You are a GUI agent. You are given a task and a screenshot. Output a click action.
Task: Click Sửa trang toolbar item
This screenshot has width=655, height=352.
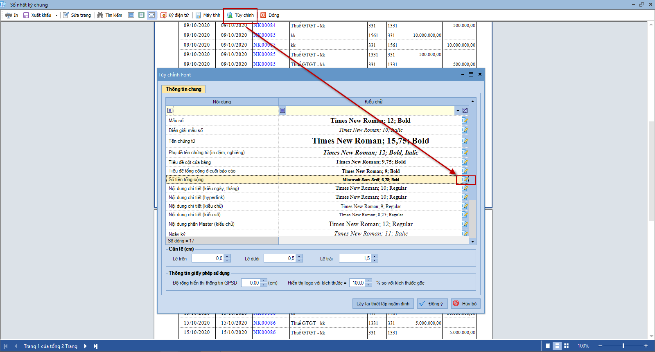(77, 15)
